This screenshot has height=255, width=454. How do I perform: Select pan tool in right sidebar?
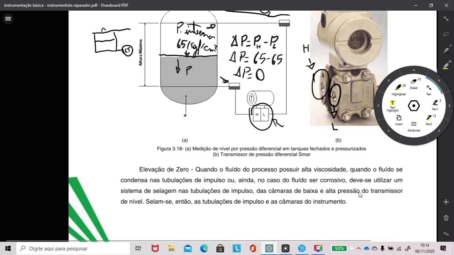[x=446, y=18]
